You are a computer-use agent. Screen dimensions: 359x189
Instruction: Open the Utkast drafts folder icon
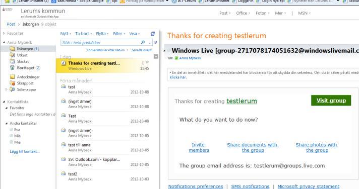[13, 55]
